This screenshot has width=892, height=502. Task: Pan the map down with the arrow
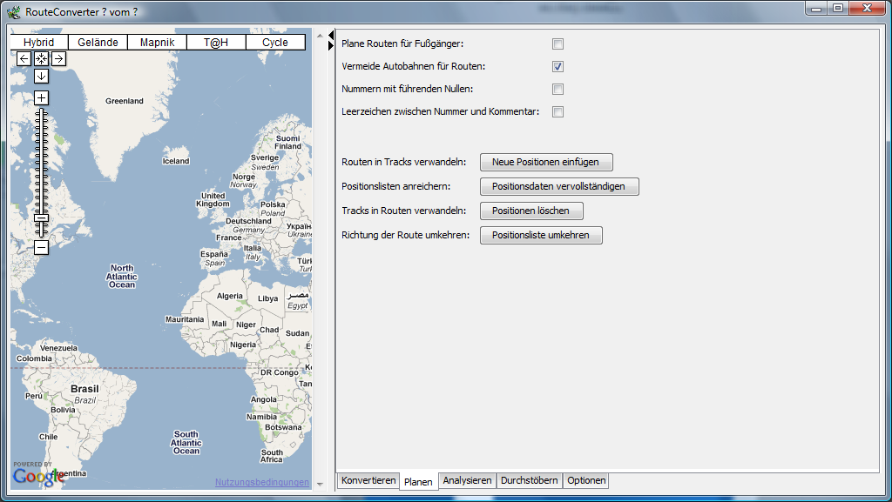point(41,76)
